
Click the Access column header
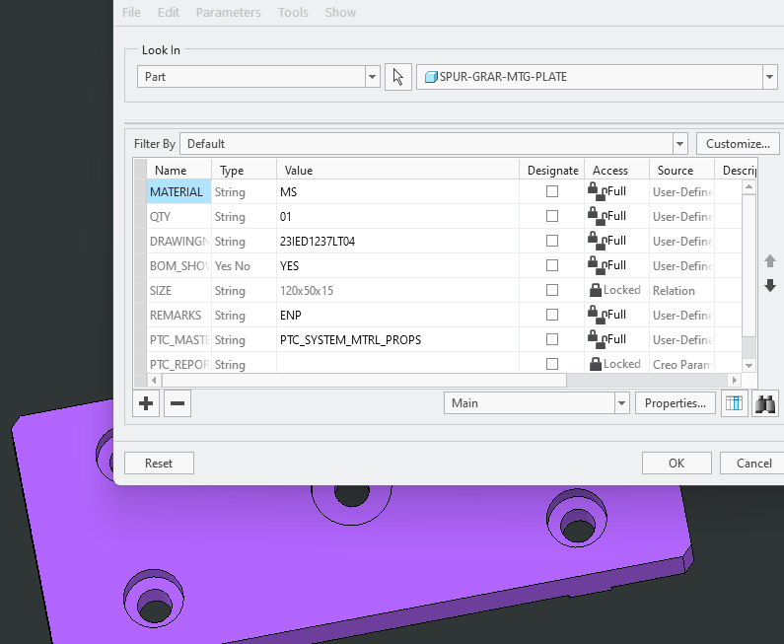617,171
